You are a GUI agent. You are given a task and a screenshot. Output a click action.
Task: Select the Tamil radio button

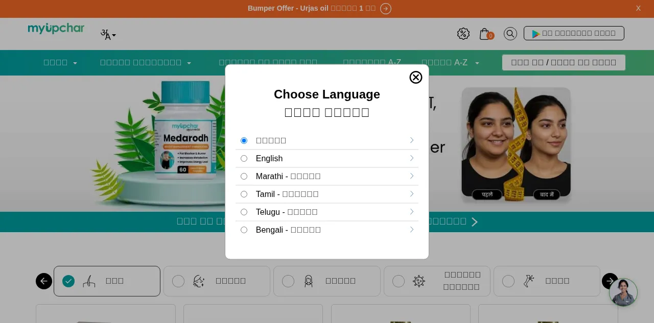(x=244, y=194)
